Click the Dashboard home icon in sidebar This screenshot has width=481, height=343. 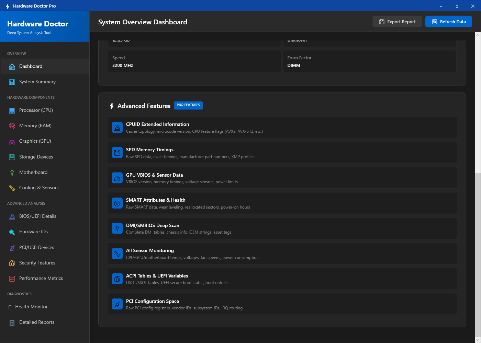pos(12,67)
